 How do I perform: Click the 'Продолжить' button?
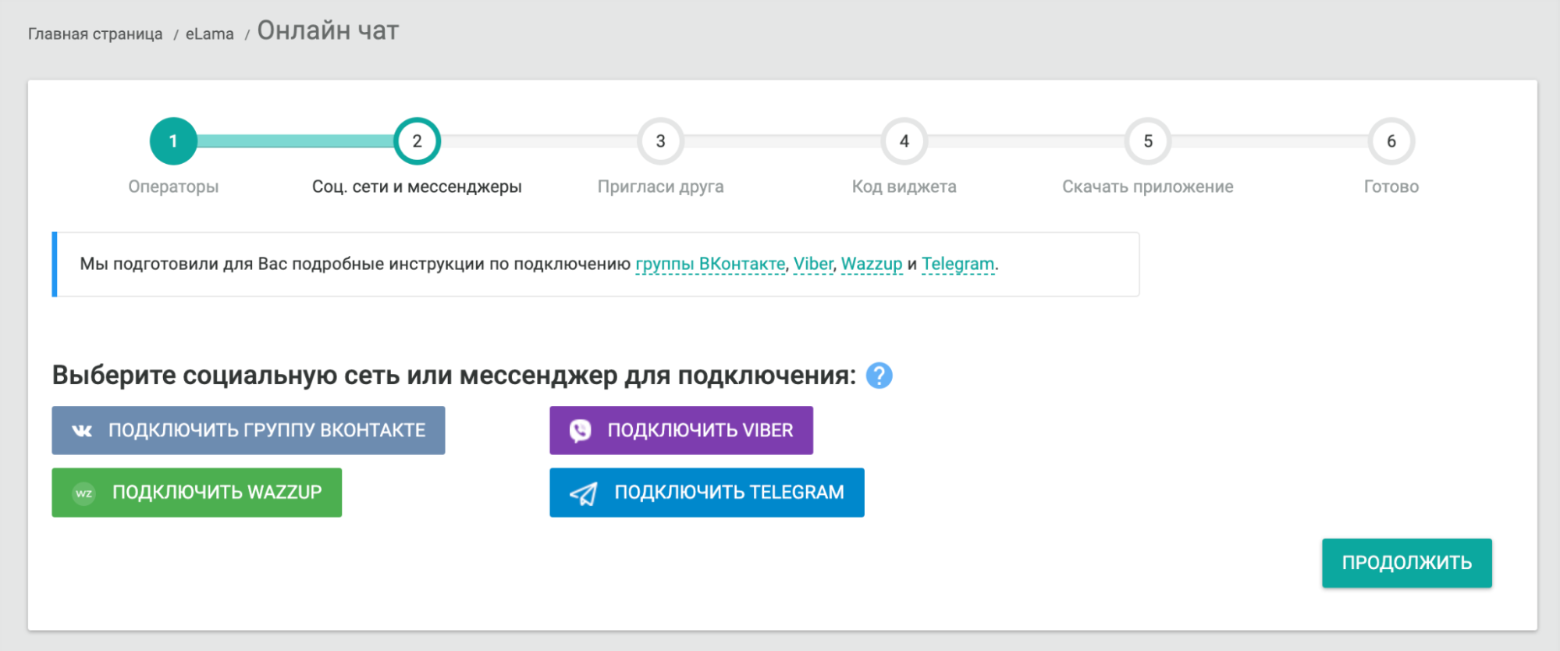(1406, 563)
